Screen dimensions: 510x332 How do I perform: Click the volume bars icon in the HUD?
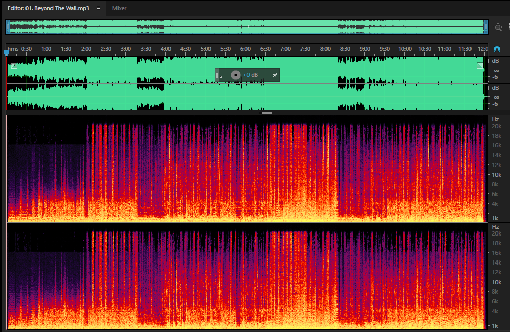coord(225,75)
